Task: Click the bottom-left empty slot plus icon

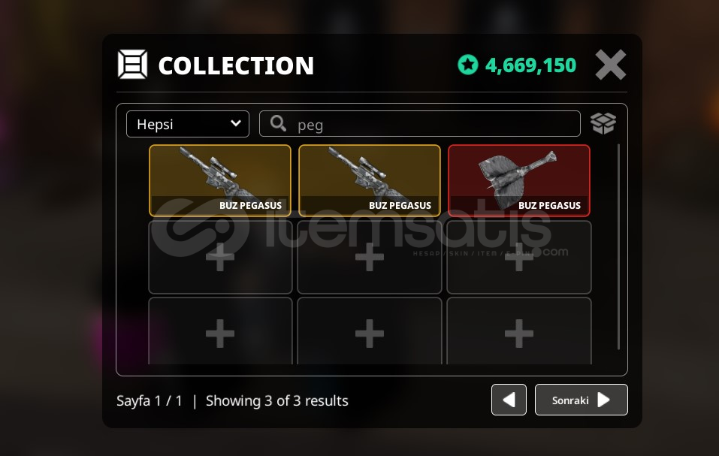Action: [x=220, y=334]
